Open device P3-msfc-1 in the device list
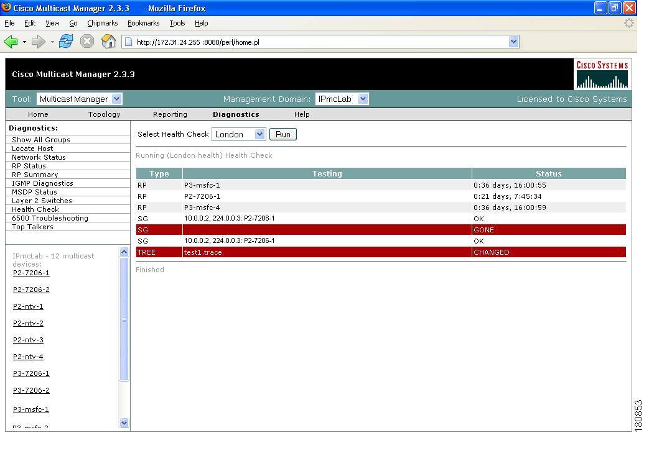 (x=31, y=409)
